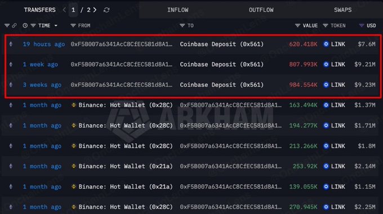Open Coinbase Deposit on the $7.6M row

tap(222, 44)
